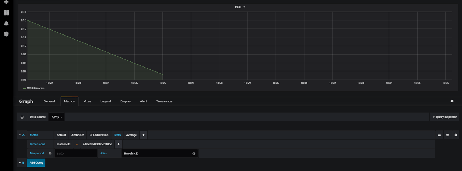Viewport: 462px width, 171px height.
Task: Open the Alerting bell icon in sidebar
Action: point(6,23)
